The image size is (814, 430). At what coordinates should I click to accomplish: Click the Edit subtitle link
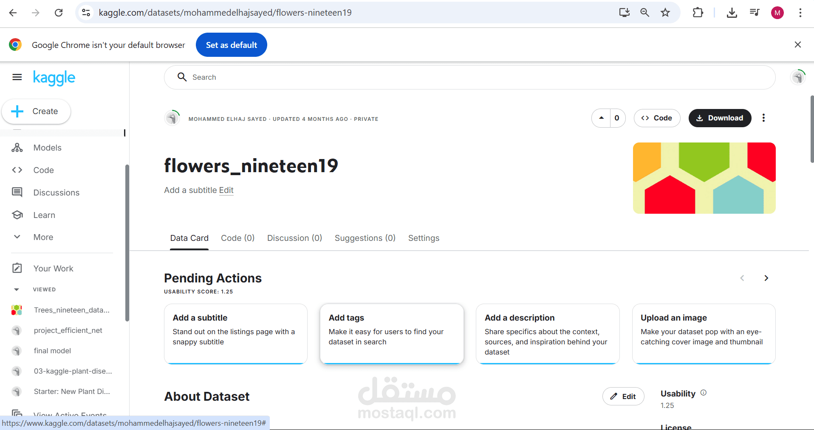click(x=226, y=190)
